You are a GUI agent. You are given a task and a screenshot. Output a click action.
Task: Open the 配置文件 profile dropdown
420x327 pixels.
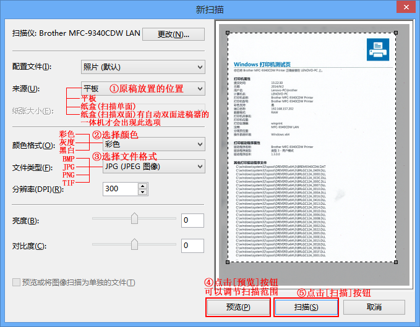pos(143,67)
